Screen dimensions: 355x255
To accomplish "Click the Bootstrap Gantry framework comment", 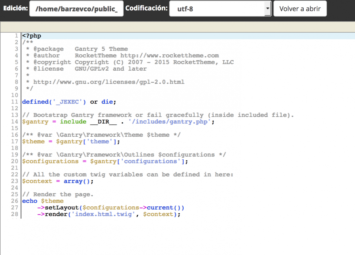I will pyautogui.click(x=158, y=115).
